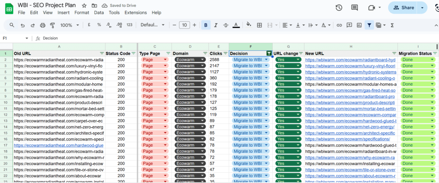
Task: Decrease font size with minus button
Action: point(174,25)
